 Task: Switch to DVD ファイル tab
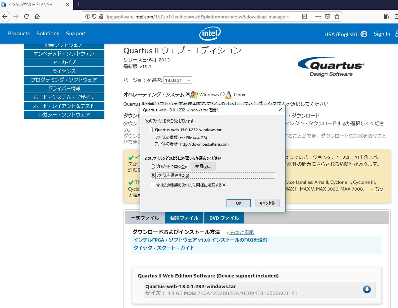(x=224, y=218)
